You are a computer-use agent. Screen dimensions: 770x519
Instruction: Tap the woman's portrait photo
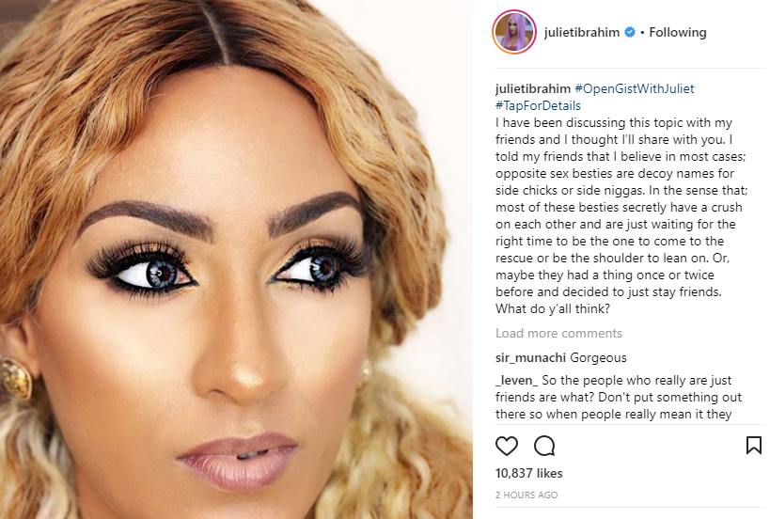(236, 259)
